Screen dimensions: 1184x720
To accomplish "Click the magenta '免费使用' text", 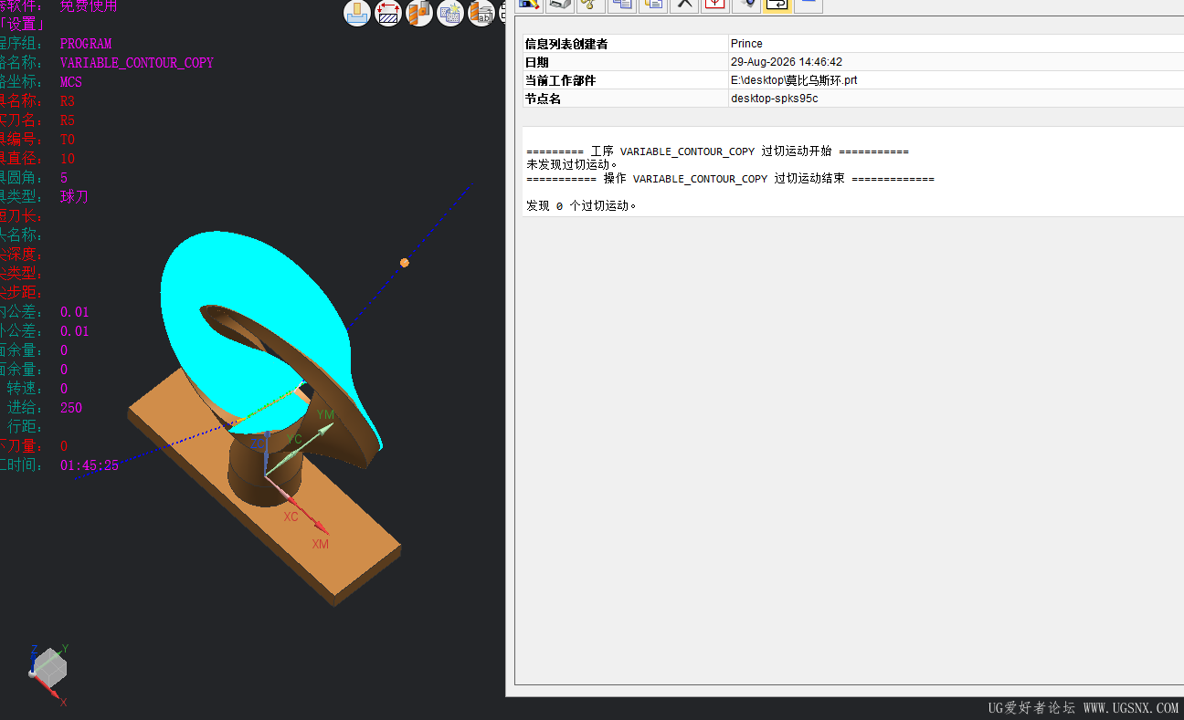I will (89, 5).
